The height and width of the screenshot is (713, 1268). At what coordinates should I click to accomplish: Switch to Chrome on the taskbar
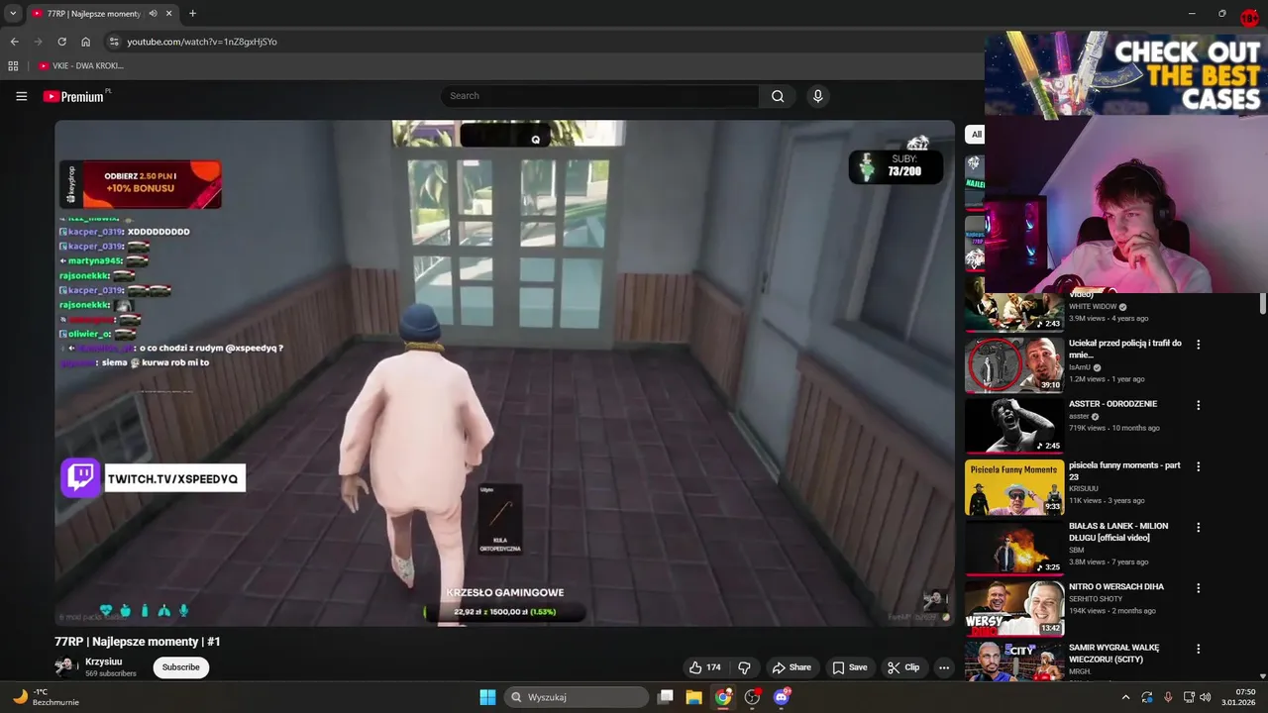coord(723,697)
